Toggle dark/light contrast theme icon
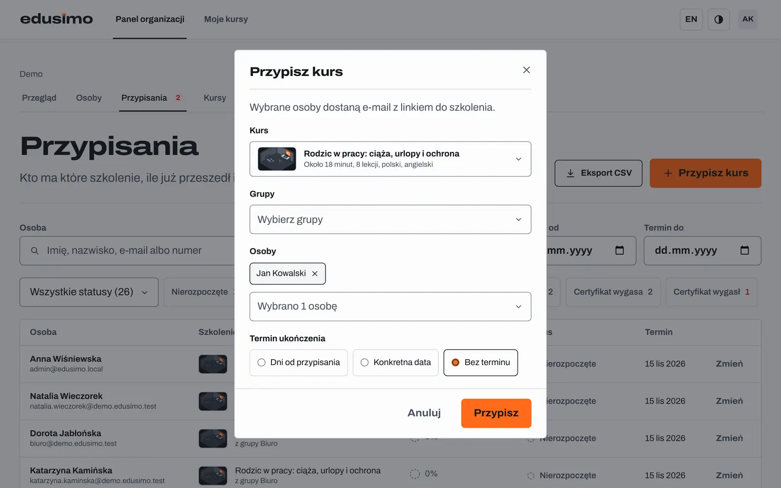781x488 pixels. [719, 20]
